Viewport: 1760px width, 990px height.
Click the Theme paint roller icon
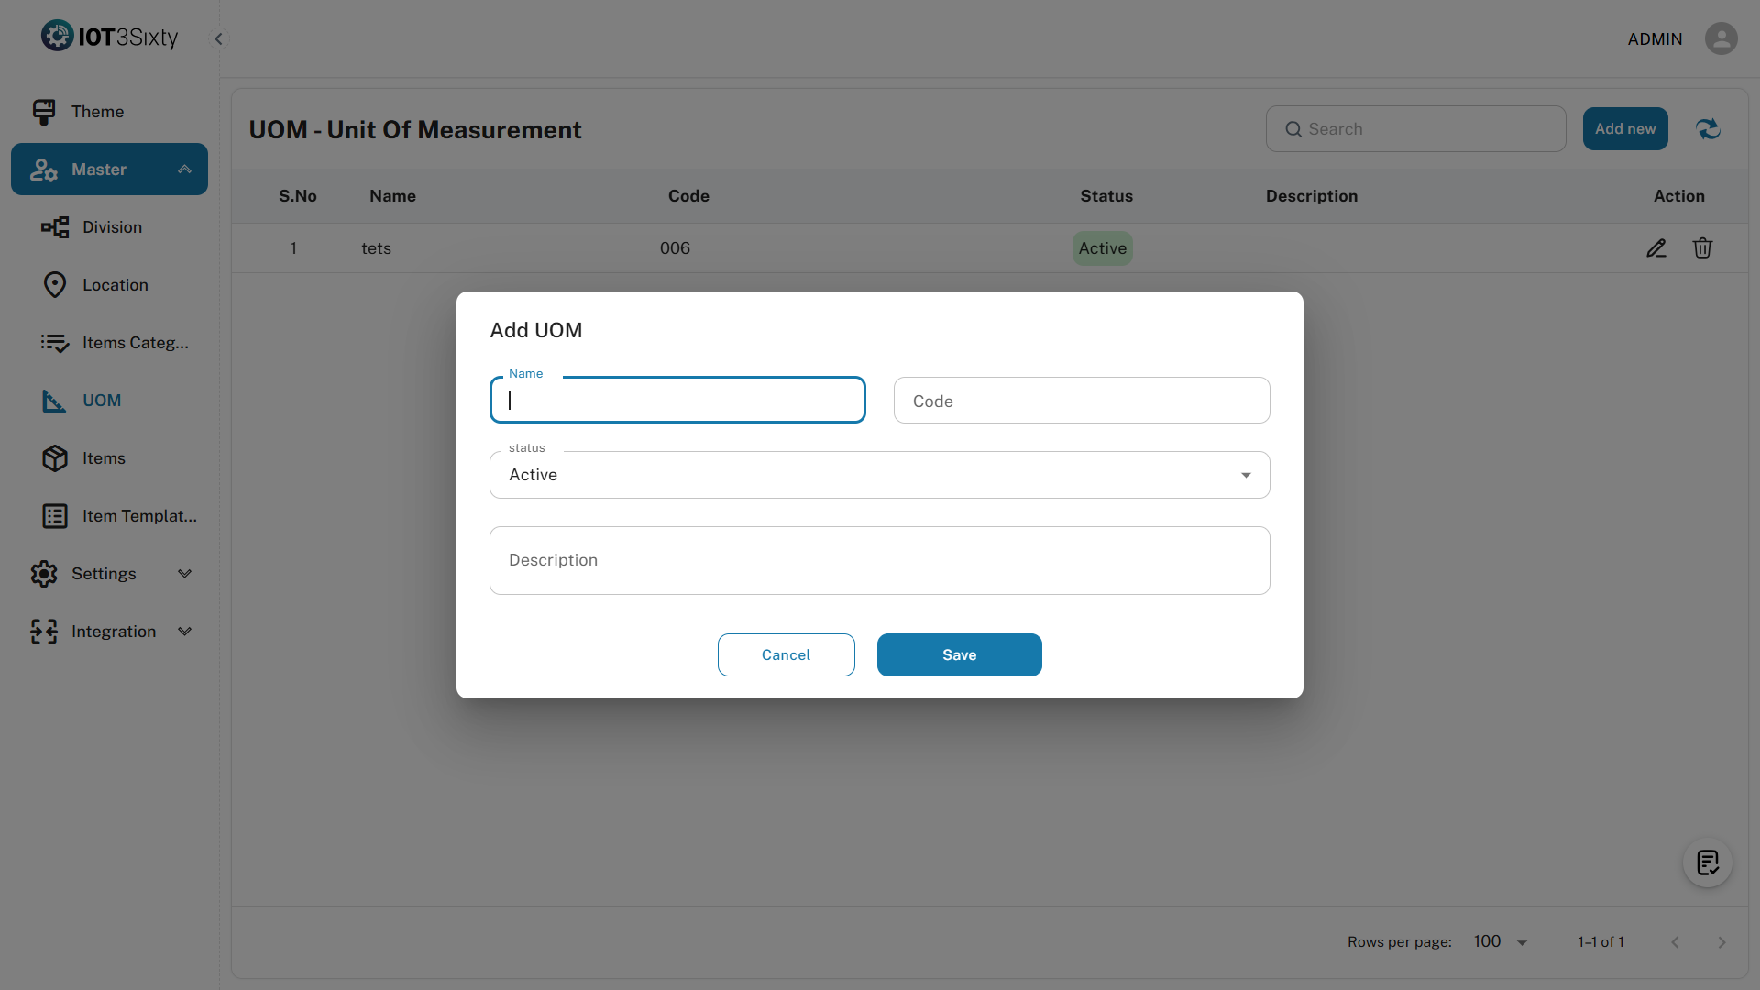pos(43,112)
